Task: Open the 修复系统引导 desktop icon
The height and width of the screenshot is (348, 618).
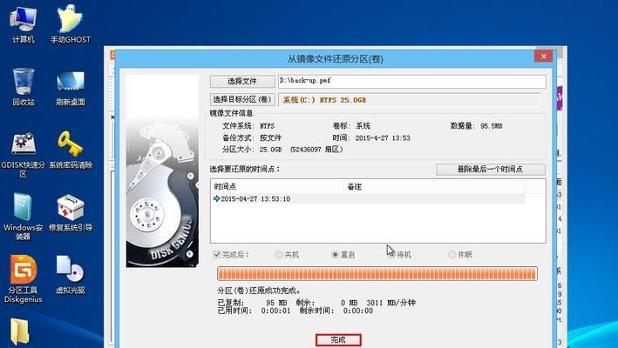Action: pyautogui.click(x=70, y=212)
